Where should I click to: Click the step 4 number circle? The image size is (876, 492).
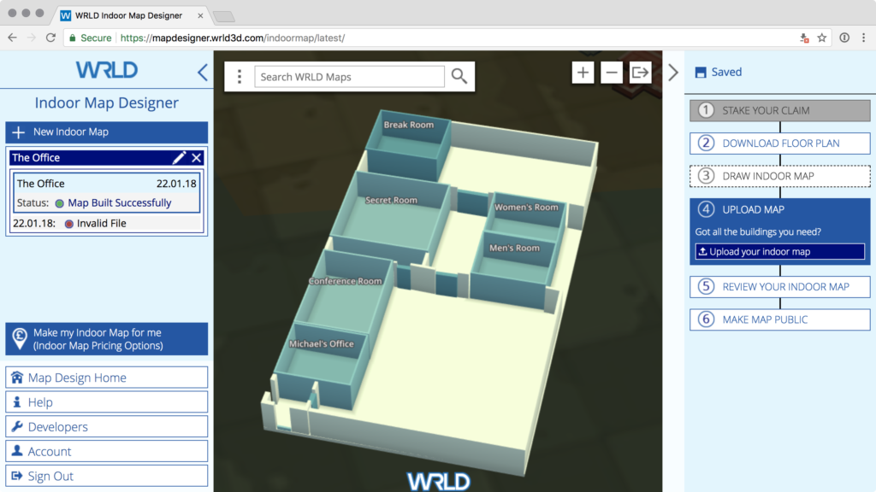[x=706, y=209]
